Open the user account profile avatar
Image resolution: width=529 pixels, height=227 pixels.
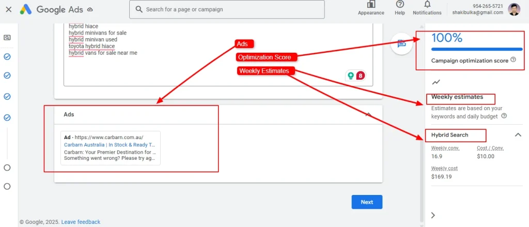[x=514, y=9]
